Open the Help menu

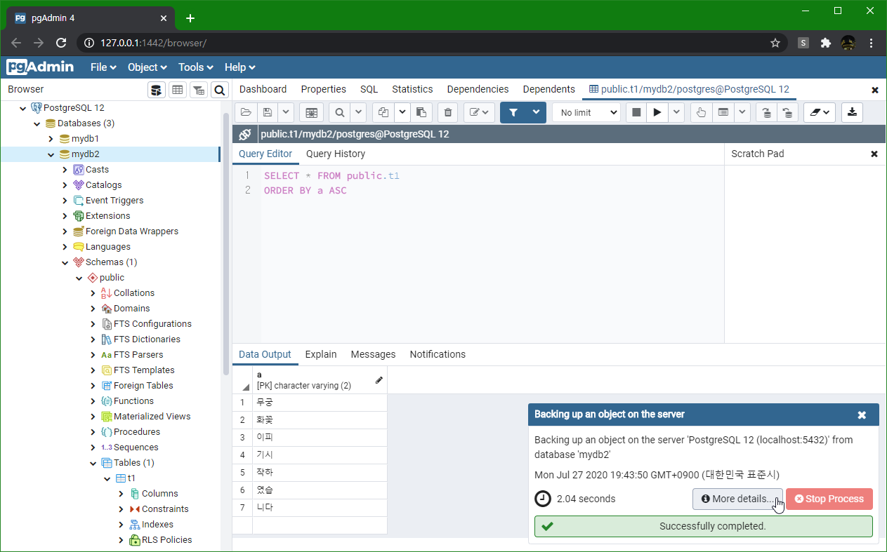[240, 67]
